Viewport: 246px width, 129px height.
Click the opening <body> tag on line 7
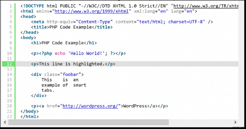click(28, 37)
